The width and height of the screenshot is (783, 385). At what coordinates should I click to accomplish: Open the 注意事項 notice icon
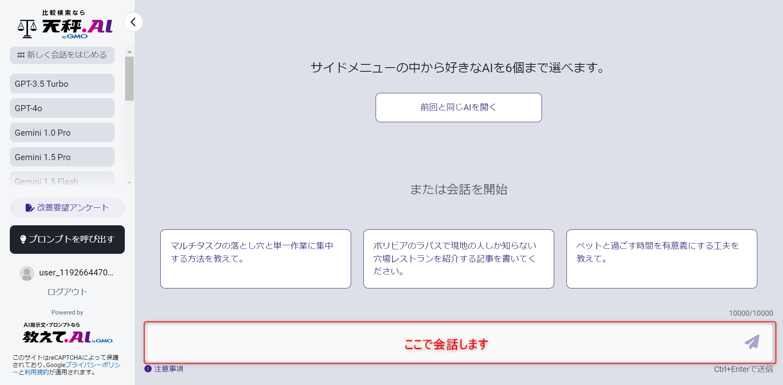(148, 369)
